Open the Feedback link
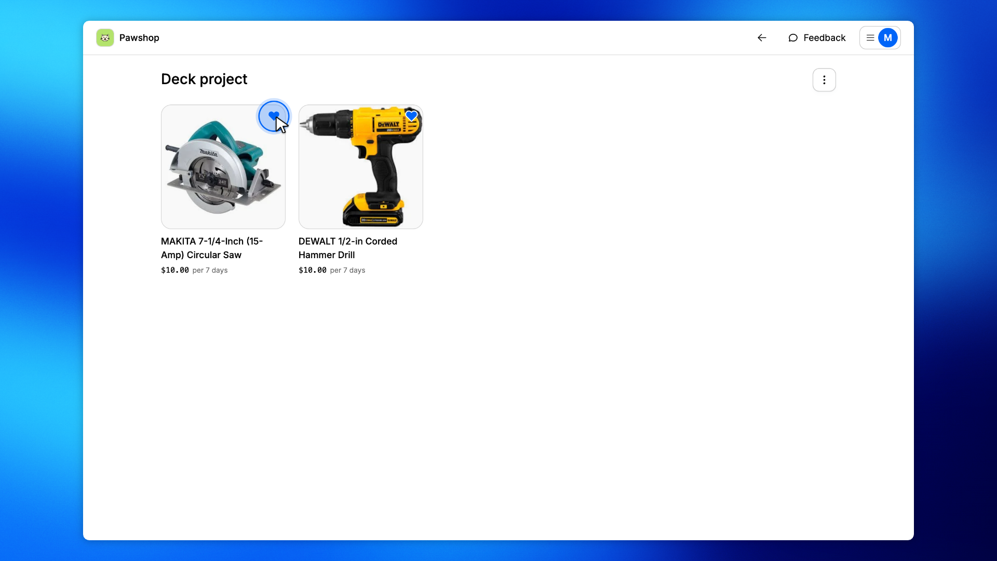Screen dimensions: 997x561 [817, 38]
